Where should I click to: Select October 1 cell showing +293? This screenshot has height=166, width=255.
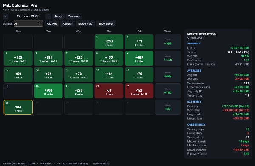tap(109, 42)
